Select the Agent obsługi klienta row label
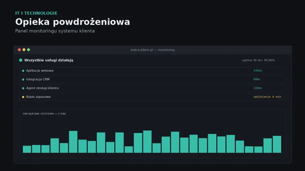305x171 pixels. point(42,88)
